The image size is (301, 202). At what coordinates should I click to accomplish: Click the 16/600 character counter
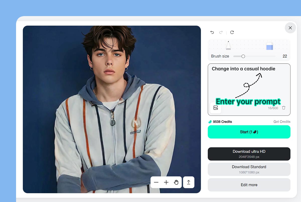point(273,108)
